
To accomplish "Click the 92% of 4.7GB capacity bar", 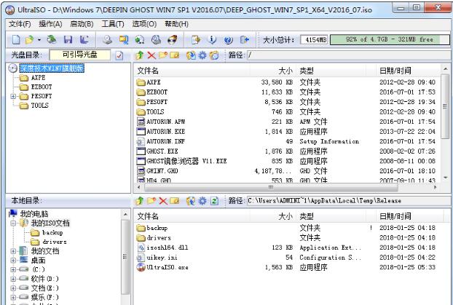I will point(390,39).
